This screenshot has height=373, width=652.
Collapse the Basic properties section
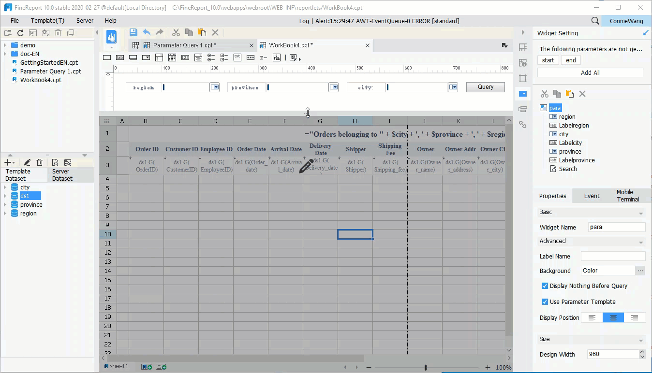641,213
